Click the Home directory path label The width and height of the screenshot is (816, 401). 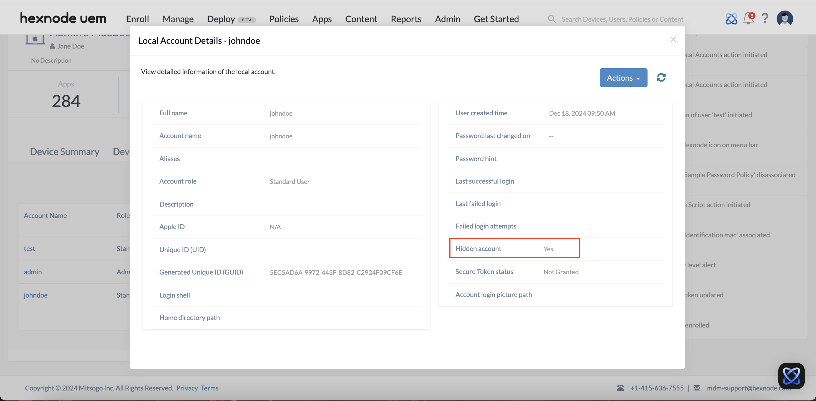pos(189,318)
